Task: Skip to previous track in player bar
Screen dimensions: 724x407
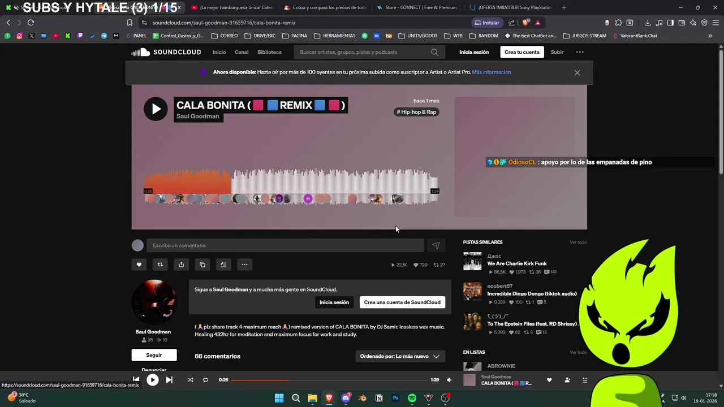Action: coord(136,380)
